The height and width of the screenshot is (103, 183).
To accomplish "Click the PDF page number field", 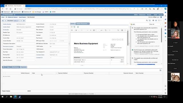I will coord(98,30).
